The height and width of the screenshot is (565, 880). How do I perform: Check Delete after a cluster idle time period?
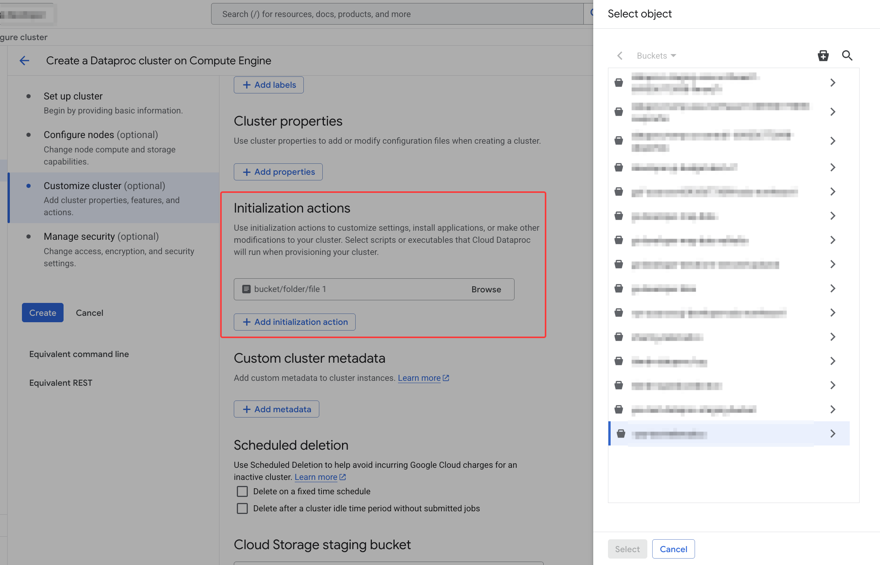click(242, 508)
